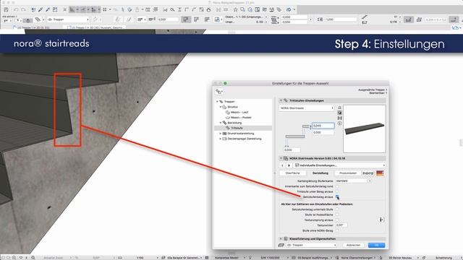Click the 1,200 width field in info box
Image resolution: width=463 pixels, height=260 pixels.
pos(341,19)
